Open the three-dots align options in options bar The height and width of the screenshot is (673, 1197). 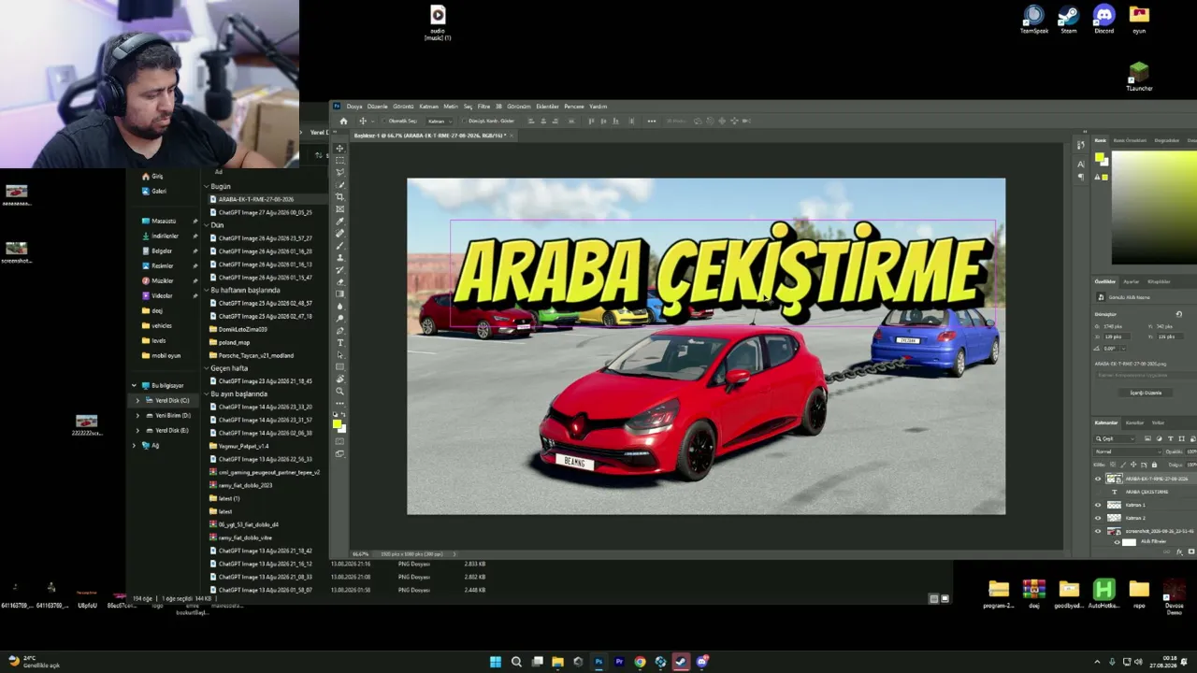pyautogui.click(x=652, y=121)
